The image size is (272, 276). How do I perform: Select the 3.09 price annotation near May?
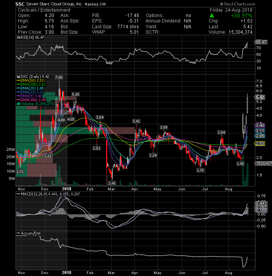pos(164,128)
